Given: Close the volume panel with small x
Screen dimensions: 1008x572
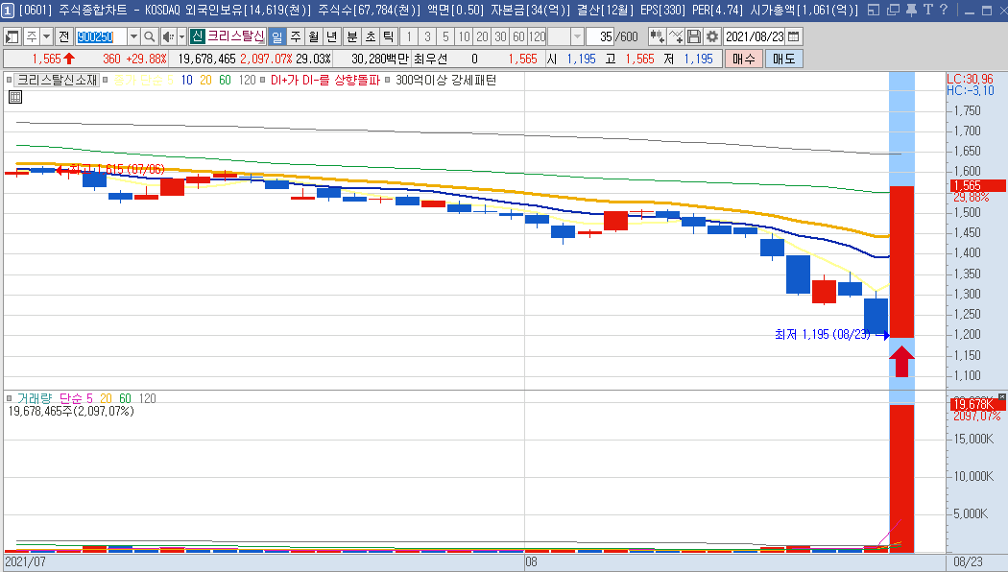Looking at the screenshot, I should coord(1002,396).
